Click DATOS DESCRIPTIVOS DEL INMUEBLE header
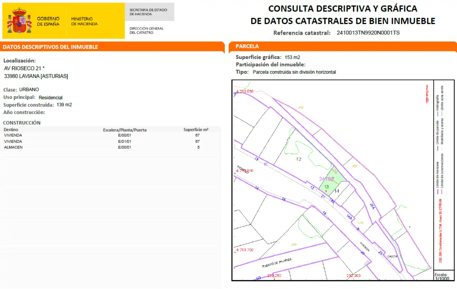This screenshot has height=289, width=457. [x=50, y=47]
